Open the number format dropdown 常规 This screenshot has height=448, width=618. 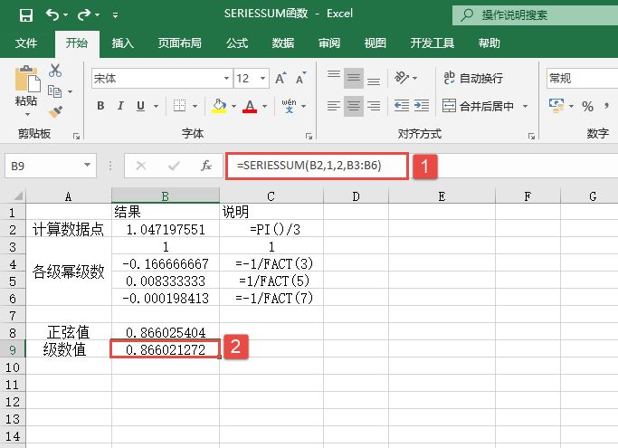click(x=579, y=79)
